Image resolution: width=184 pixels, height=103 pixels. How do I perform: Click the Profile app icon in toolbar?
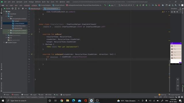click(x=153, y=5)
